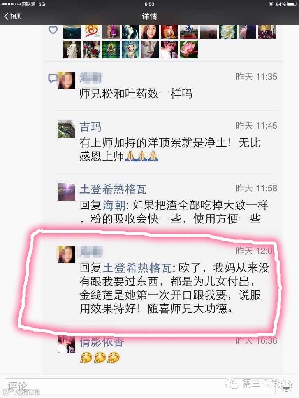Tap white flower liker avatar
Viewport: 299px width, 398px height.
[x=228, y=32]
